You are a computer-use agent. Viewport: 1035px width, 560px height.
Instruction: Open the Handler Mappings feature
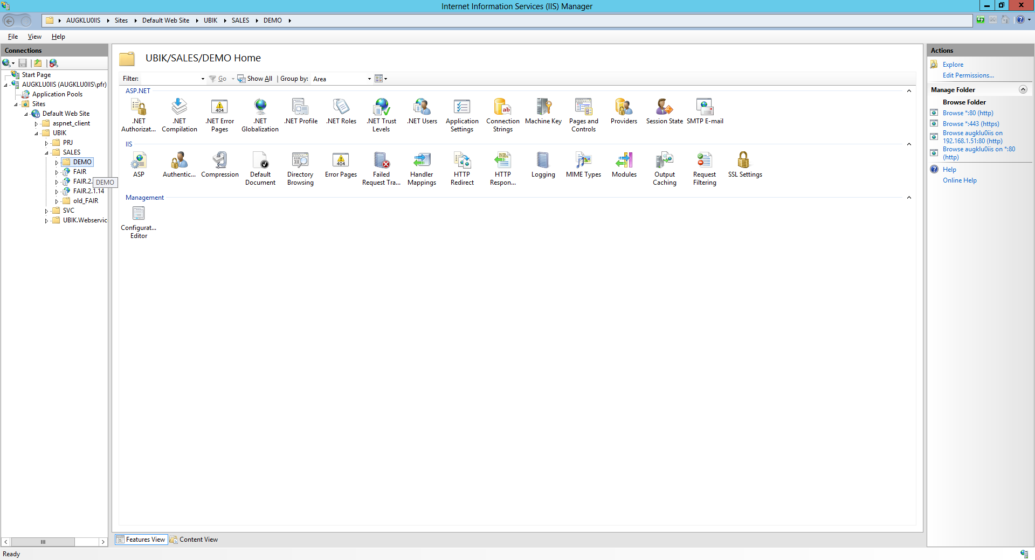pos(422,164)
